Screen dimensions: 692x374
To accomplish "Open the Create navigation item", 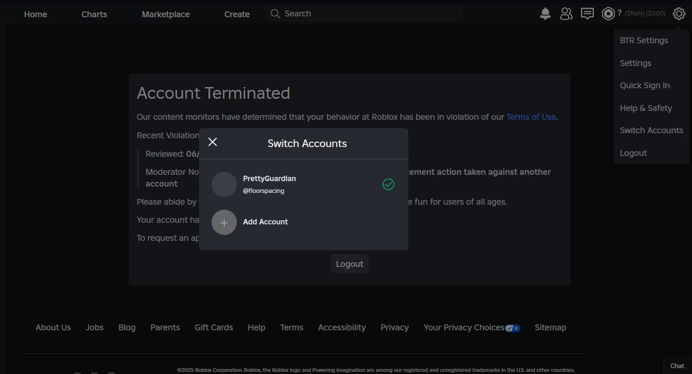I will click(237, 14).
